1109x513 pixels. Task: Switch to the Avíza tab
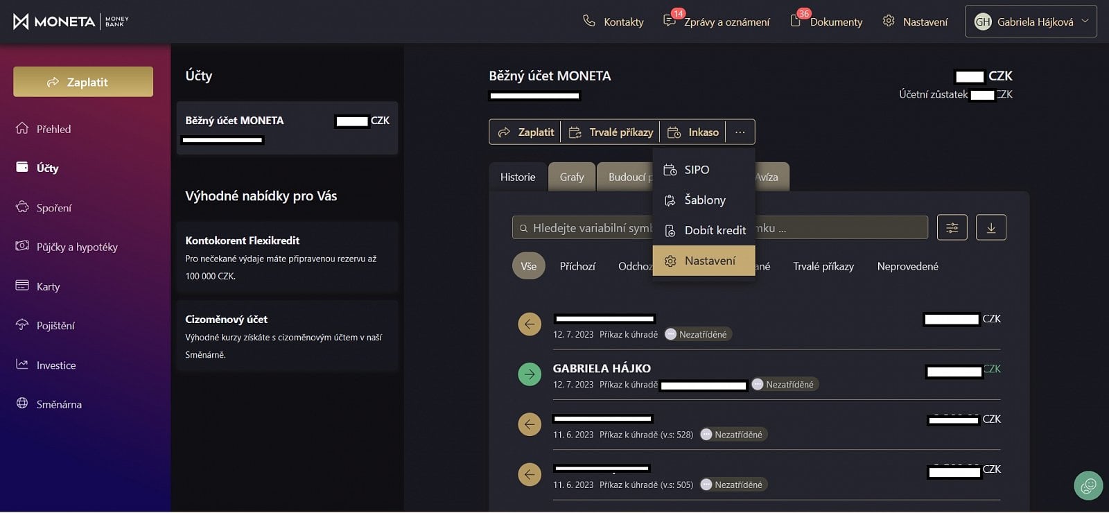pos(771,177)
